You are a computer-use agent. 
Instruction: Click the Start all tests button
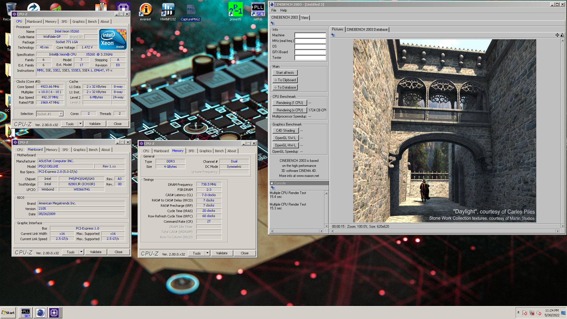coord(285,73)
